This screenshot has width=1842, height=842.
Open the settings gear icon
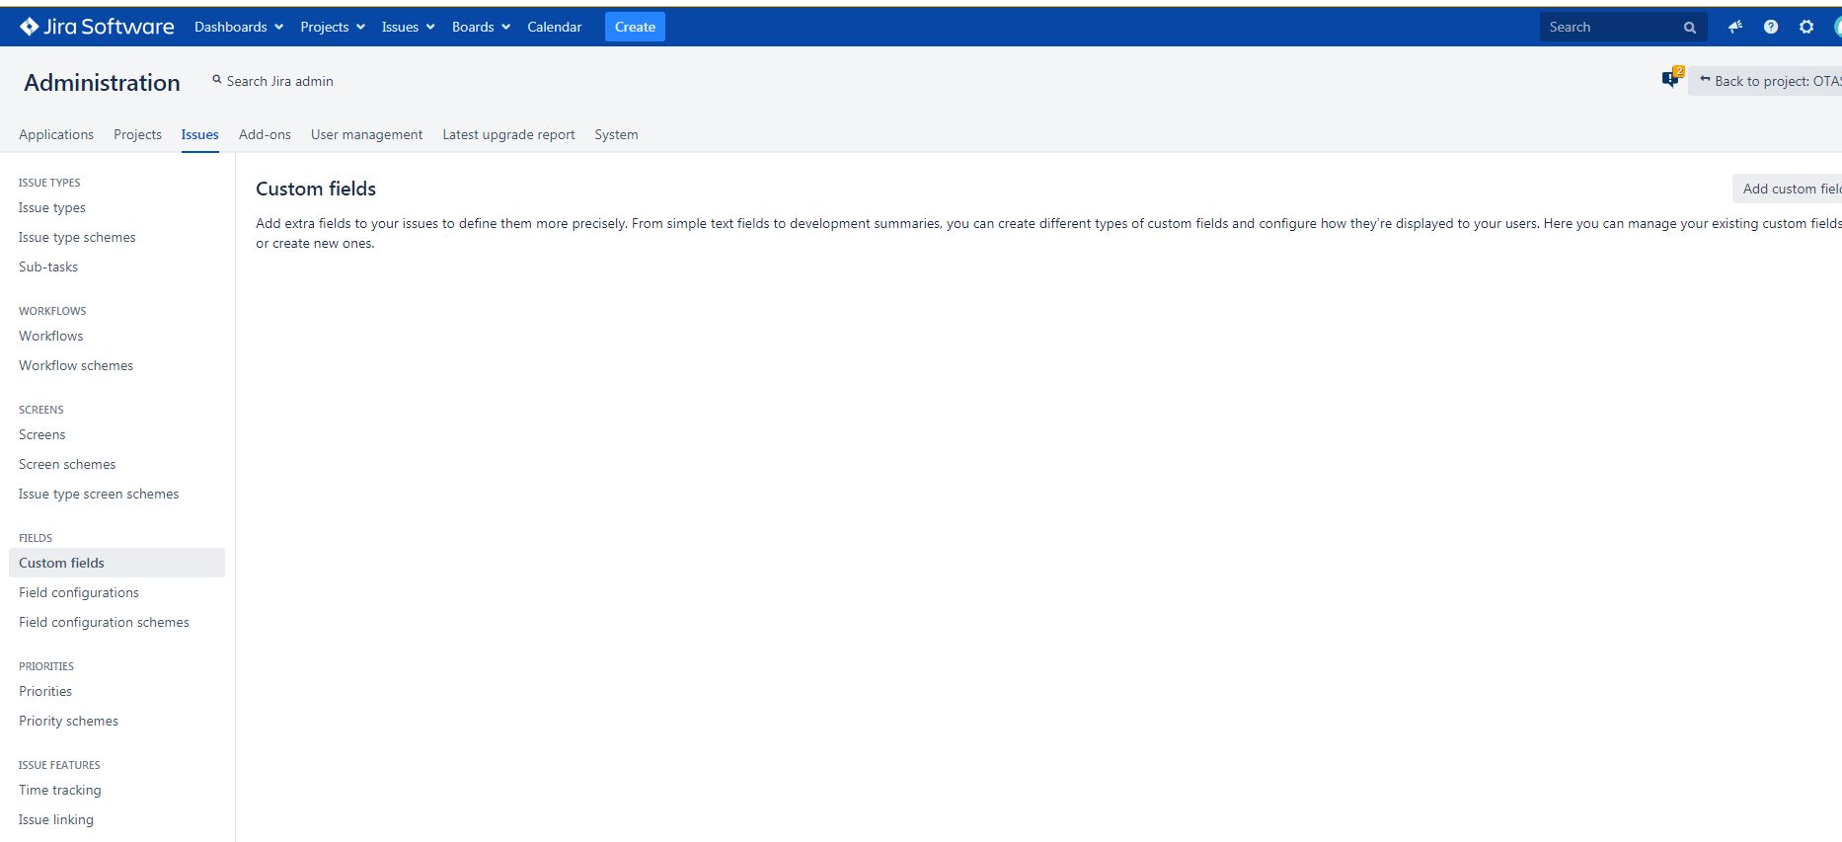[1806, 27]
